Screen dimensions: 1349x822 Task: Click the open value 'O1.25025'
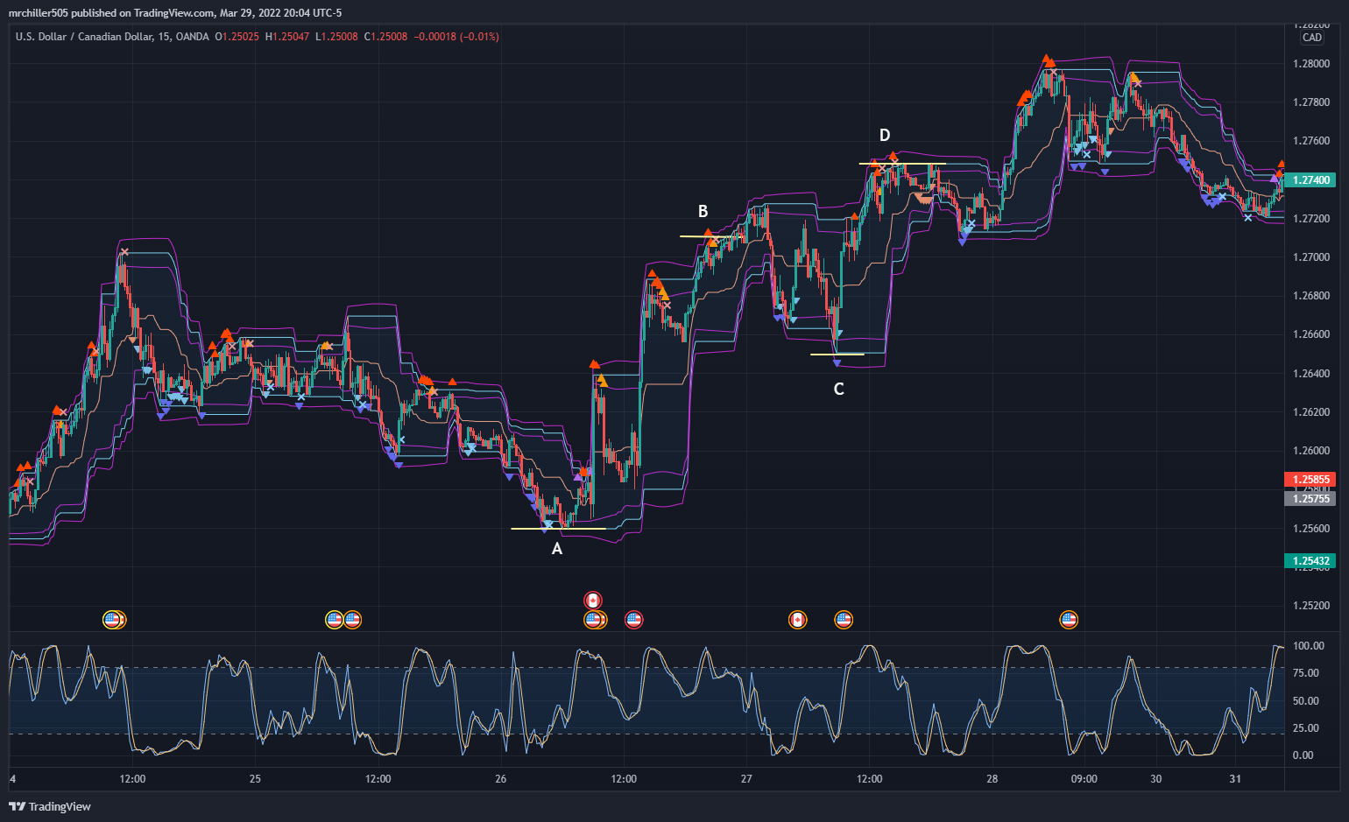pyautogui.click(x=237, y=37)
